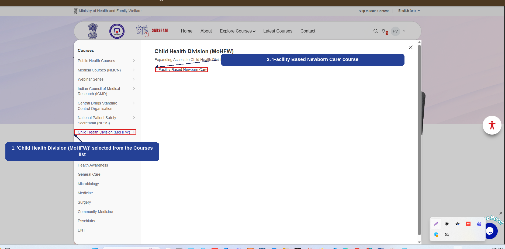
Task: Click the scrollbar down arrow
Action: tap(419, 242)
